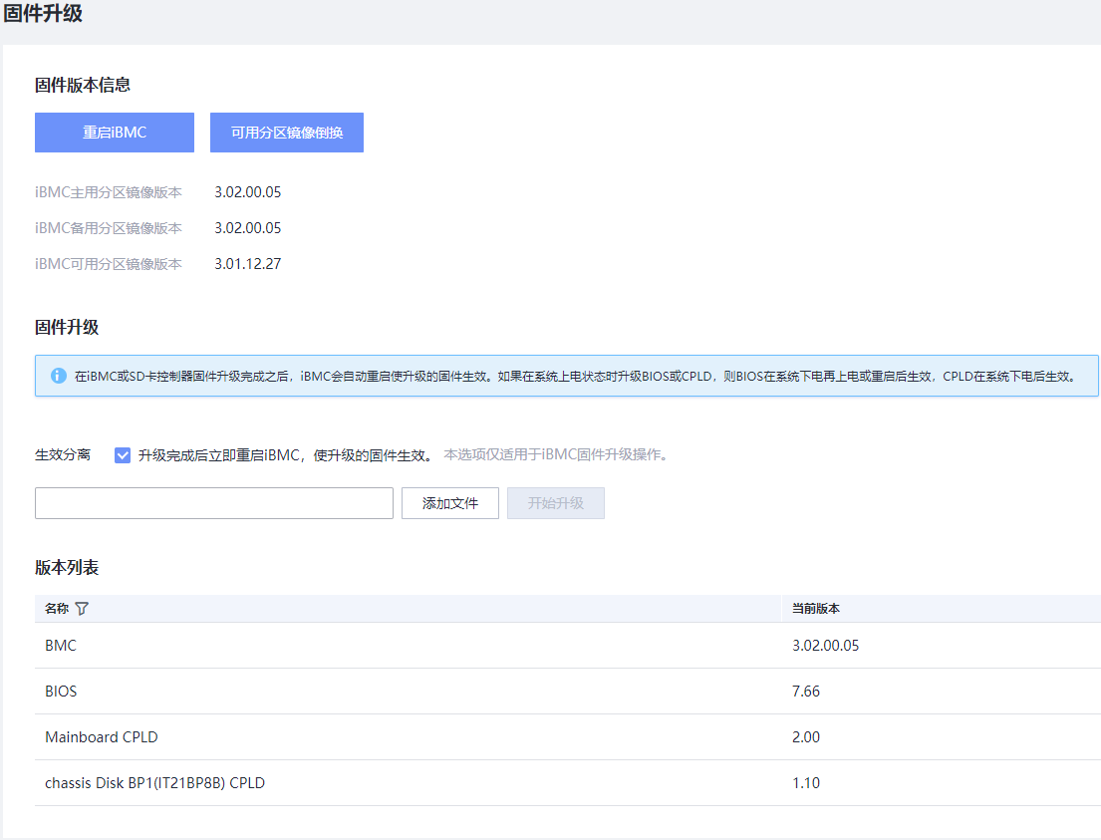This screenshot has width=1101, height=840.
Task: Click the firmware file path input field
Action: click(214, 503)
